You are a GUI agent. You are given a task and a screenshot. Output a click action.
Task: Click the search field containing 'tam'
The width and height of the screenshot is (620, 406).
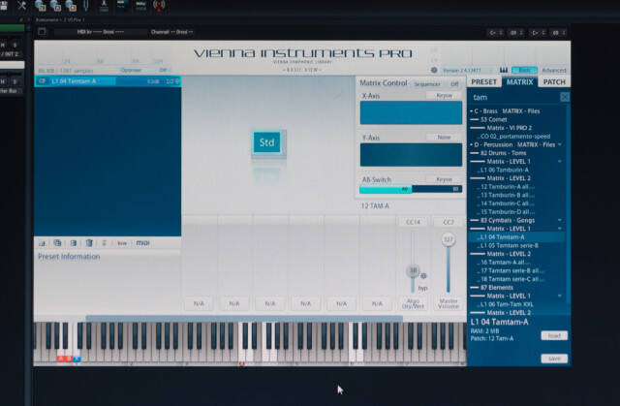[x=513, y=97]
